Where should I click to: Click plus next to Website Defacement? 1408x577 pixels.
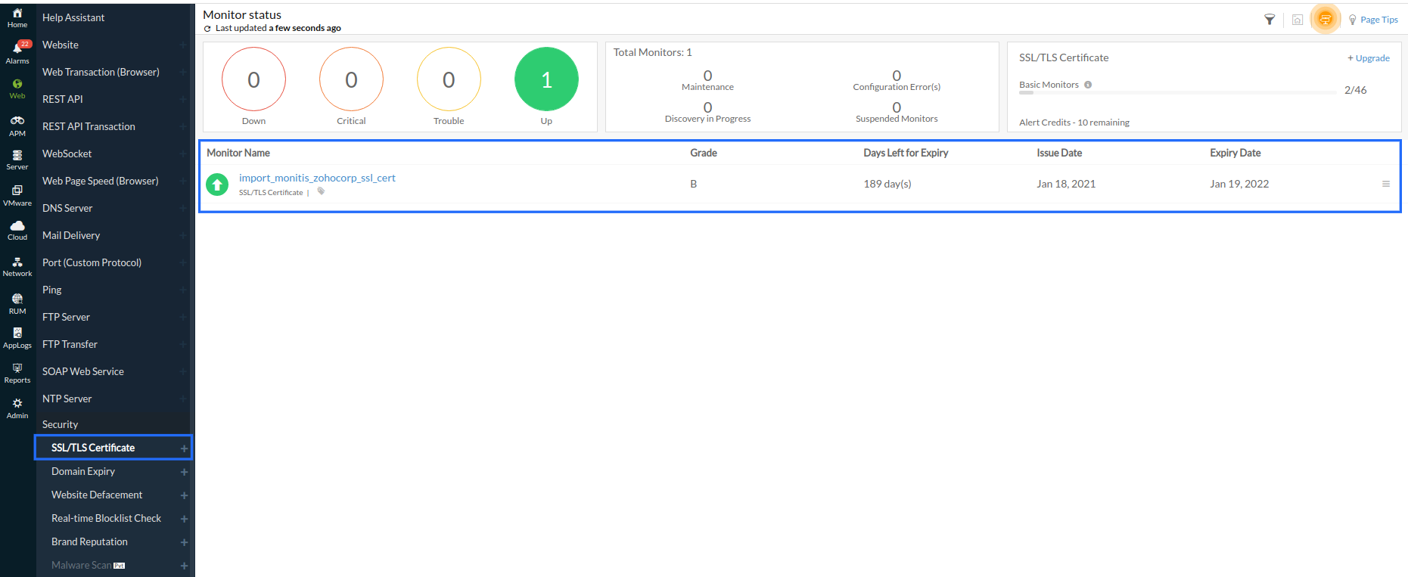tap(184, 495)
